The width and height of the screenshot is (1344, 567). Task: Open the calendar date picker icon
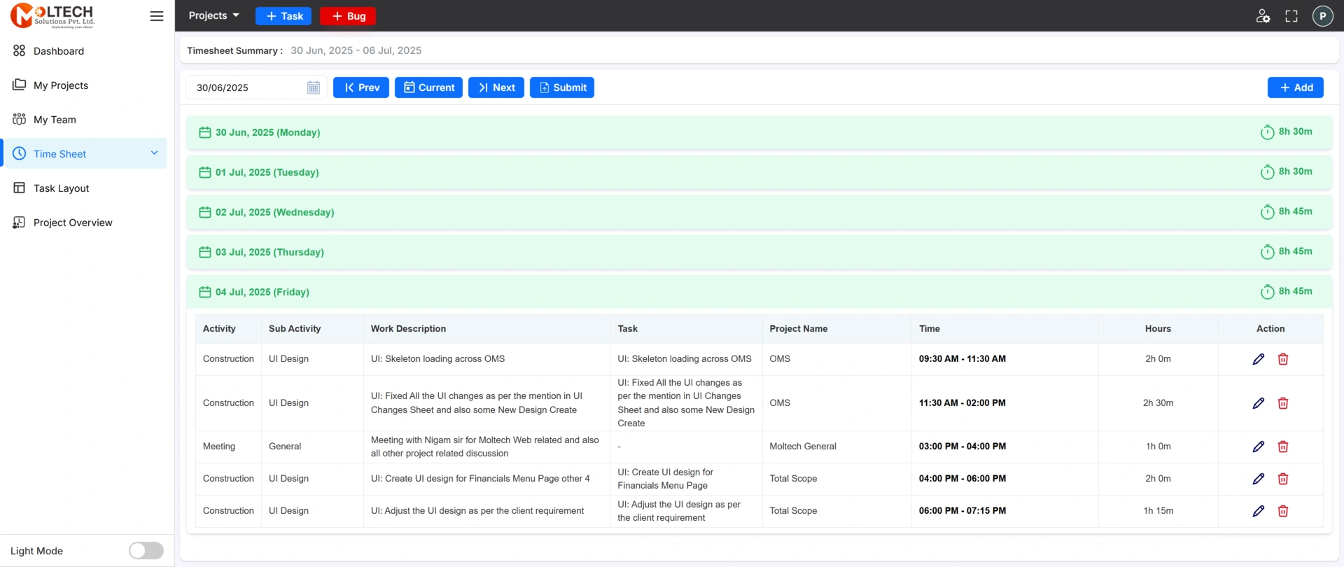(314, 87)
